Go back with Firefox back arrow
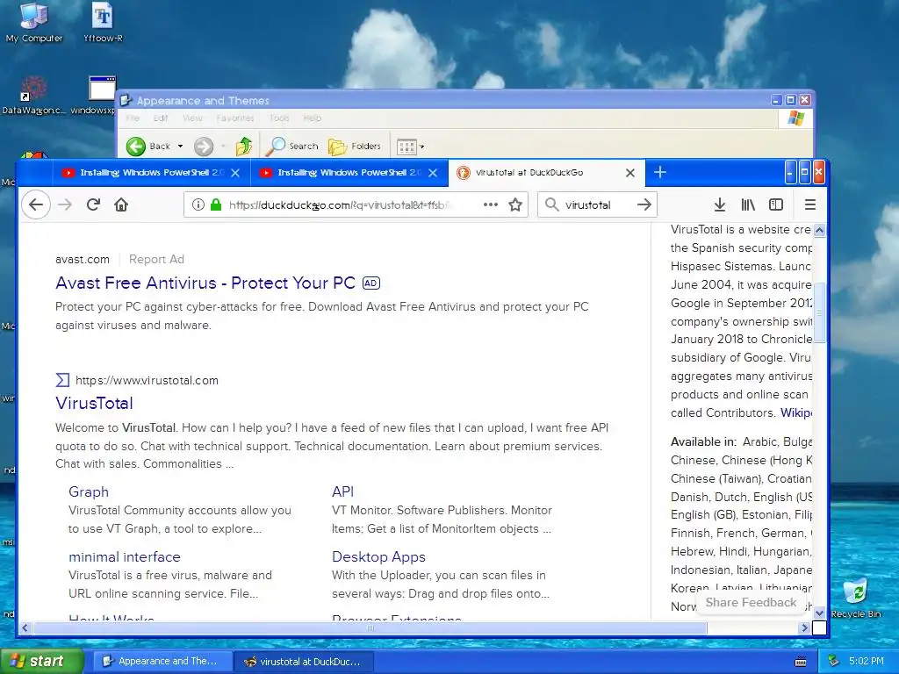This screenshot has height=674, width=899. coord(36,204)
